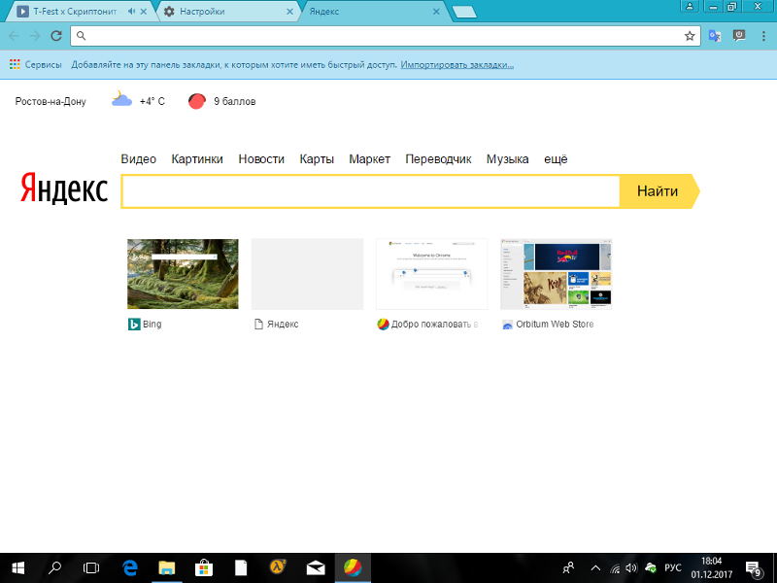Screen dimensions: 777x583
Task: Launch the Half-Life lambda taskbar icon
Action: [x=278, y=566]
